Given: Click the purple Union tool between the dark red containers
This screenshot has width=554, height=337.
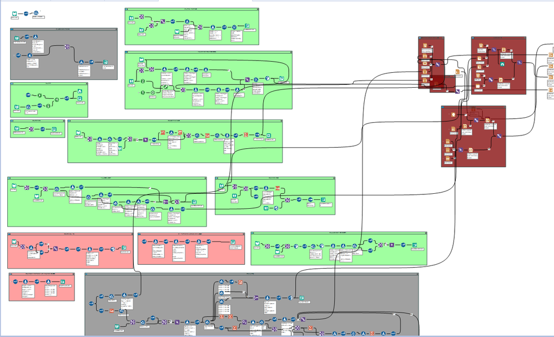Looking at the screenshot, I should (x=457, y=92).
